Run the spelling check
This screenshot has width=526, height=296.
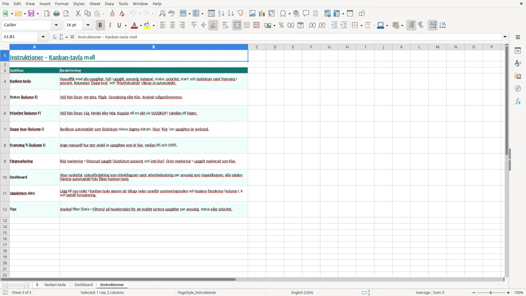(172, 14)
